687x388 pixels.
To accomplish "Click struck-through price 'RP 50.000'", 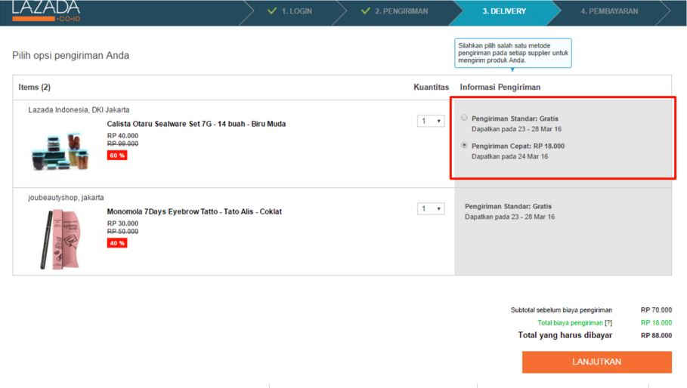I will tap(122, 232).
